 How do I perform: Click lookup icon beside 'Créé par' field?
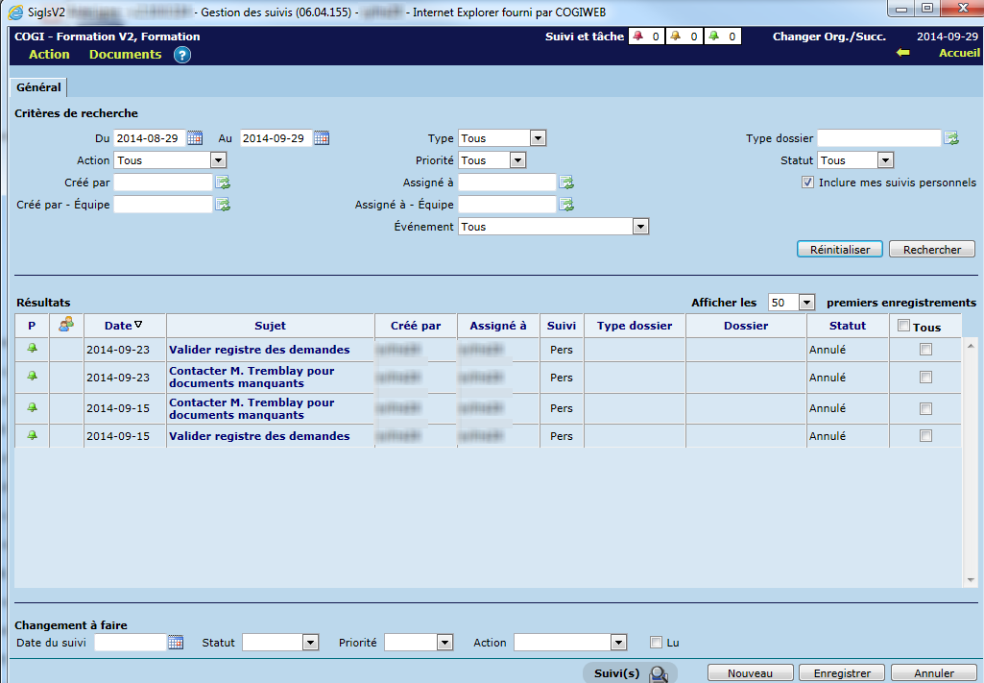tap(223, 183)
